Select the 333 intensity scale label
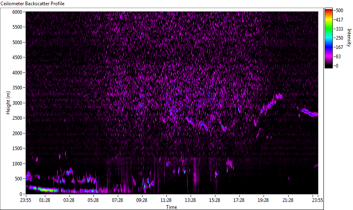 (339, 29)
